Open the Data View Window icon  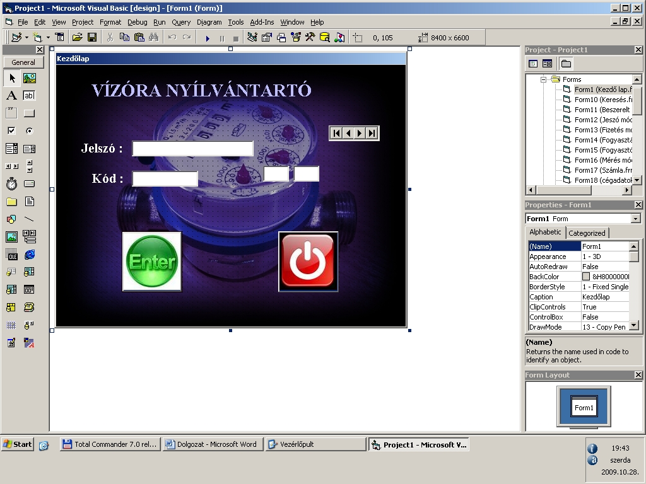coord(325,37)
